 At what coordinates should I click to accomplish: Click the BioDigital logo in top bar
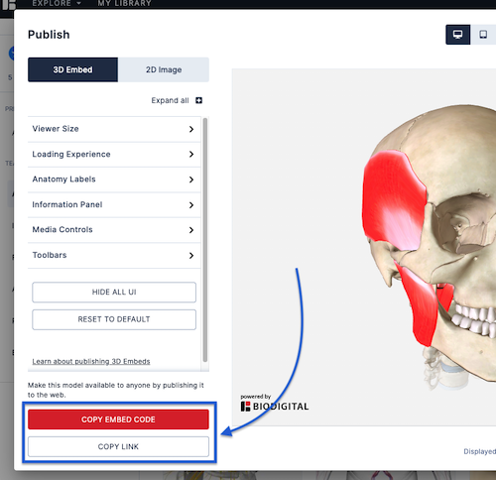tap(8, 4)
